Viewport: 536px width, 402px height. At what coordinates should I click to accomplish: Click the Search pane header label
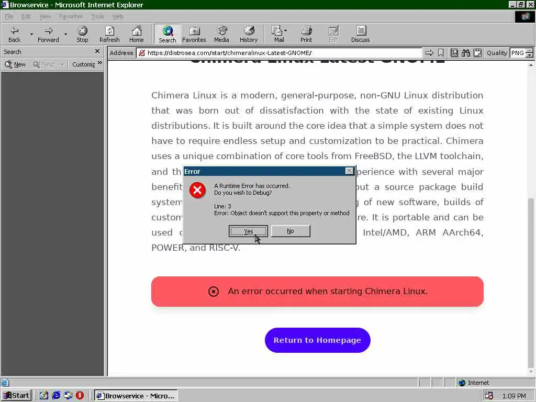[13, 52]
